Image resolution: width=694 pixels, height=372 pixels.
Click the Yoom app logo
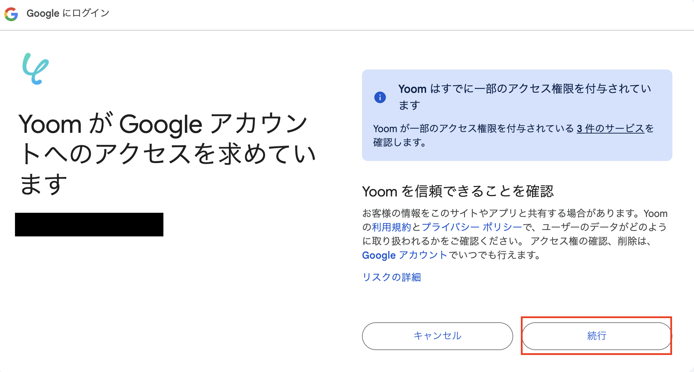click(36, 69)
